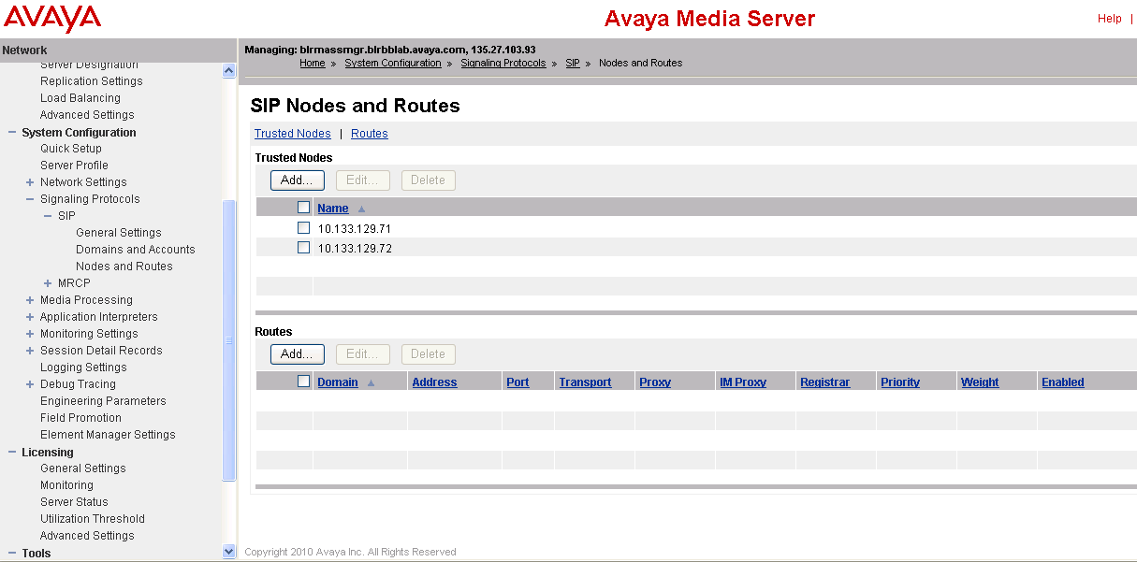This screenshot has width=1137, height=562.
Task: Expand Monitoring Settings tree node
Action: point(30,334)
